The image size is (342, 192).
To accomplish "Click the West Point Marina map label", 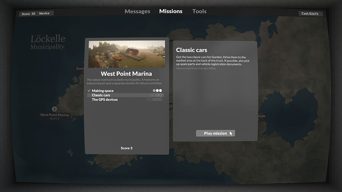I will (54, 115).
